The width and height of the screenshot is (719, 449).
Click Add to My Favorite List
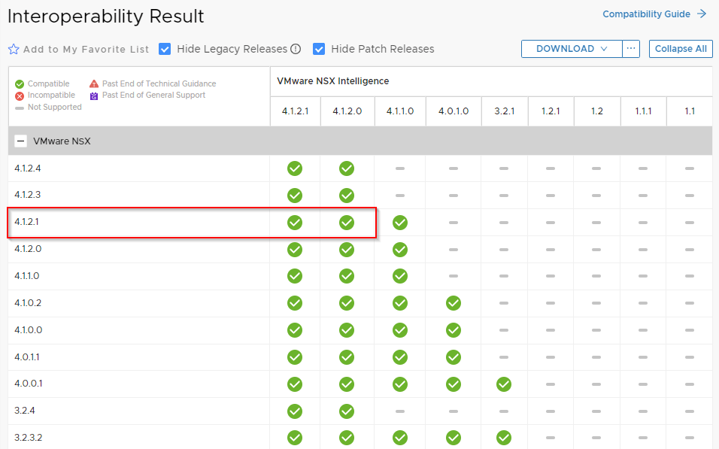click(x=86, y=49)
